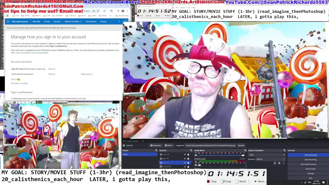Image resolution: width=329 pixels, height=185 pixels.
Task: Open Microsoft apps grid launcher
Action: [x=8, y=21]
